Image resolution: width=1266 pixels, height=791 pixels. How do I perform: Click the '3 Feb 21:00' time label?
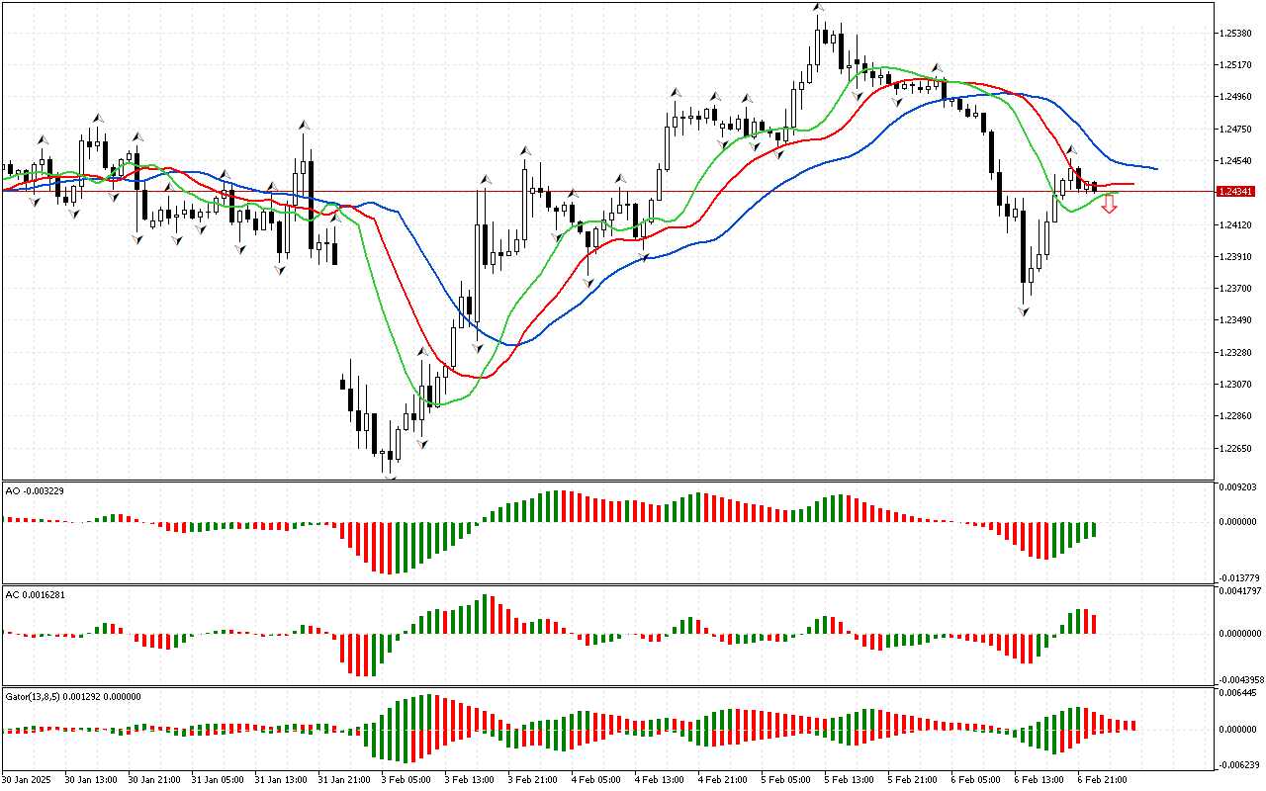pos(534,780)
